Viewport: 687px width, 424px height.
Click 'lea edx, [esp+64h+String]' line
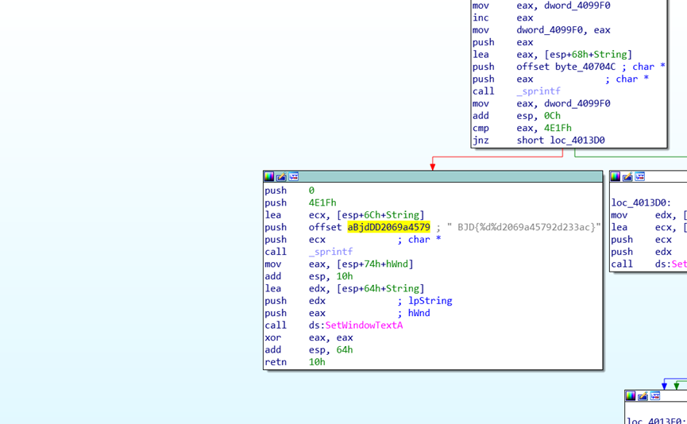[x=345, y=289]
